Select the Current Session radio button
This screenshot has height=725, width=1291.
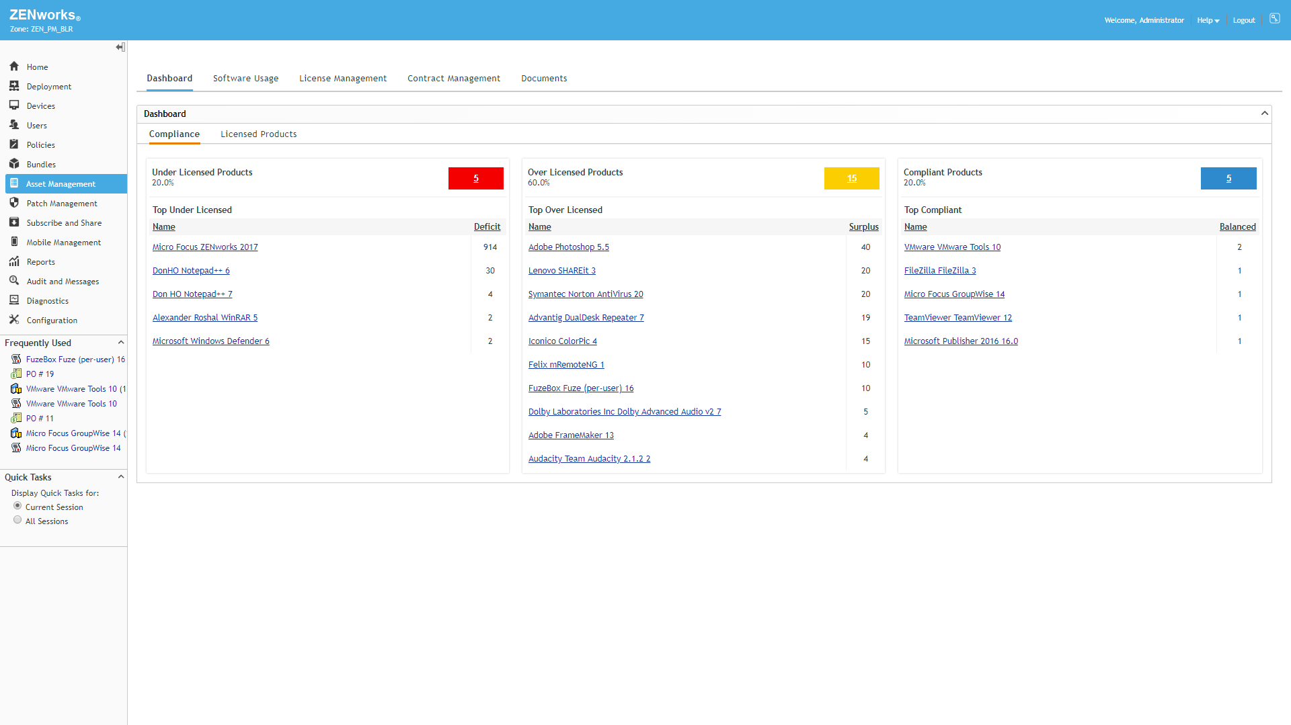coord(17,506)
